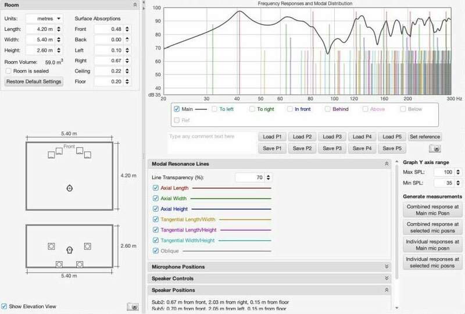This screenshot has width=465, height=314.
Task: Toggle the Axial Length resonance lines checkbox
Action: click(x=155, y=188)
